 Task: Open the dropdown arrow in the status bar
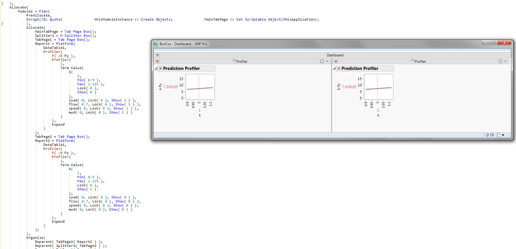(x=503, y=135)
